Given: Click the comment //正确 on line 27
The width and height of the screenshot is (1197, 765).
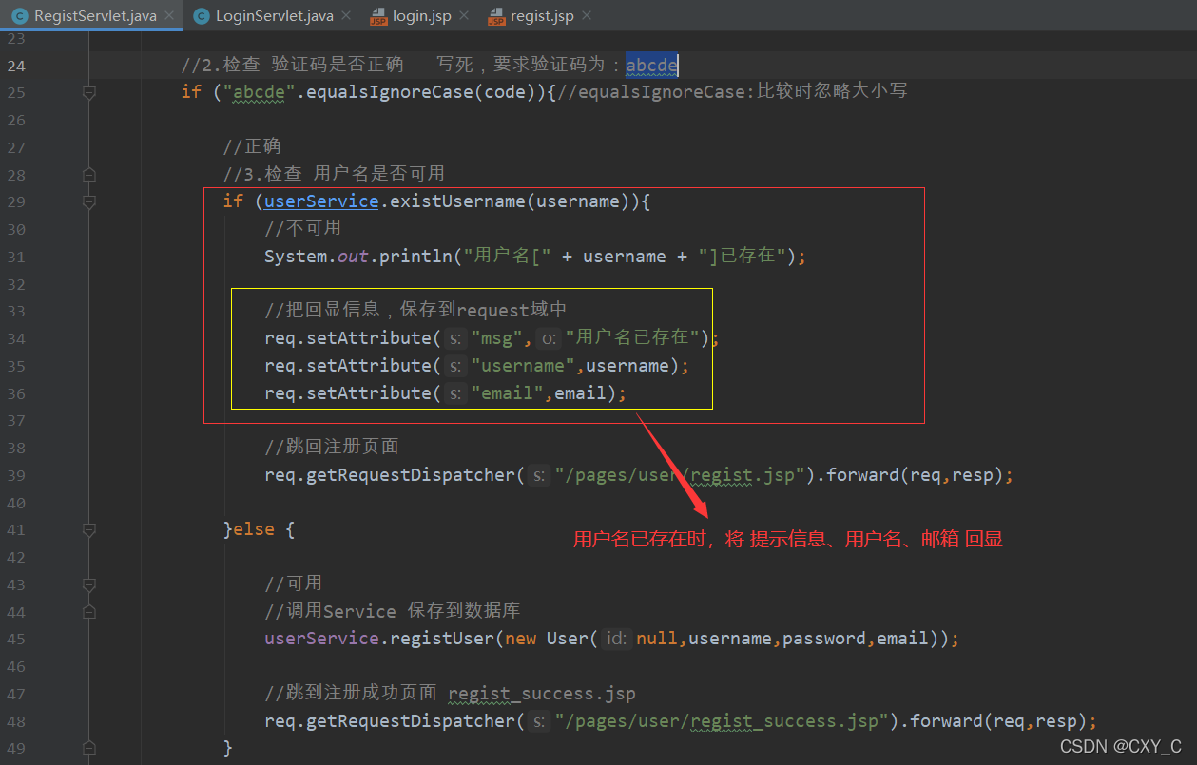Looking at the screenshot, I should (x=251, y=147).
